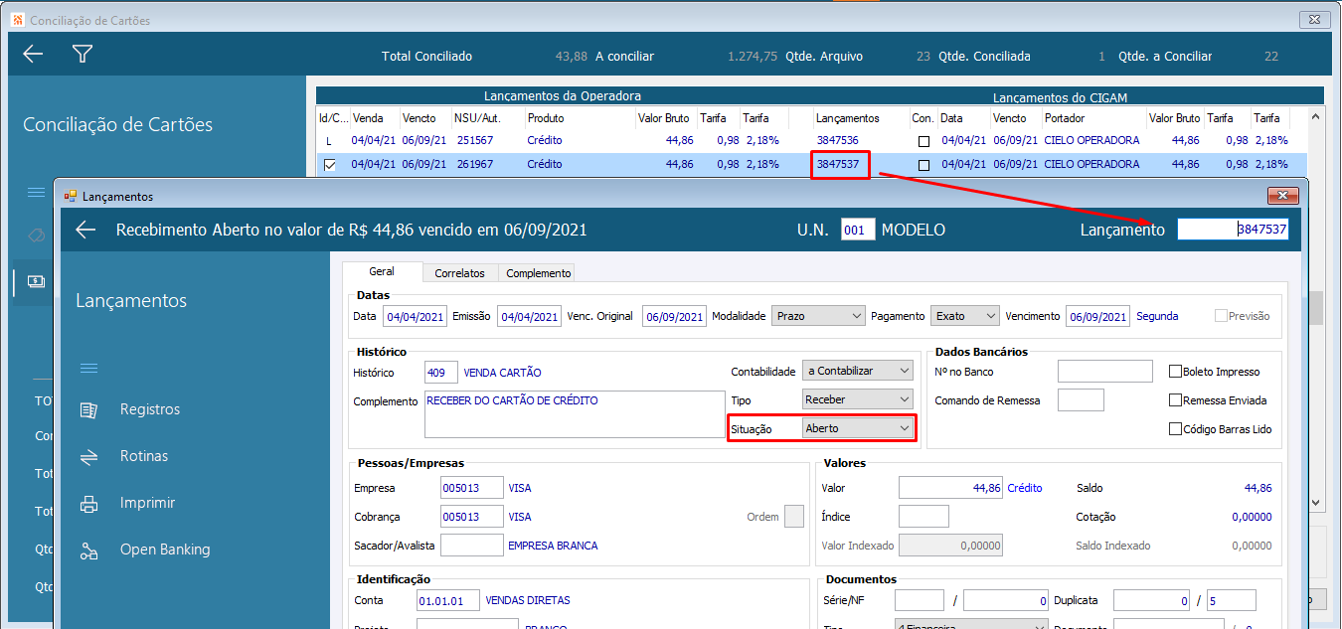This screenshot has width=1342, height=629.
Task: Open Registros in the Lançamentos sidebar
Action: [x=150, y=409]
